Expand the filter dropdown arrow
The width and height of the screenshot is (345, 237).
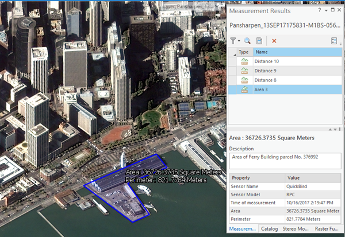click(x=239, y=41)
